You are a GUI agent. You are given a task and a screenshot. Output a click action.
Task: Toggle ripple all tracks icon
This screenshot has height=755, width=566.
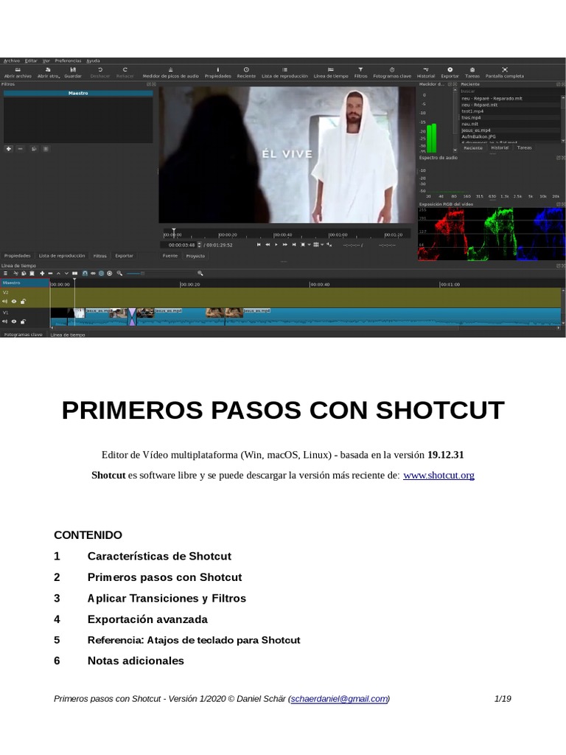109,274
